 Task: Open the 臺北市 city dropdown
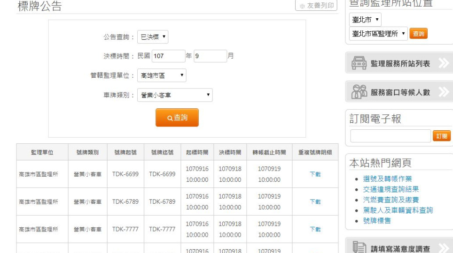pos(365,20)
